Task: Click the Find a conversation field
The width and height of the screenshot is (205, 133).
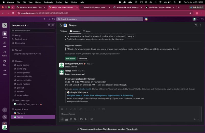Action: [x=33, y=31]
